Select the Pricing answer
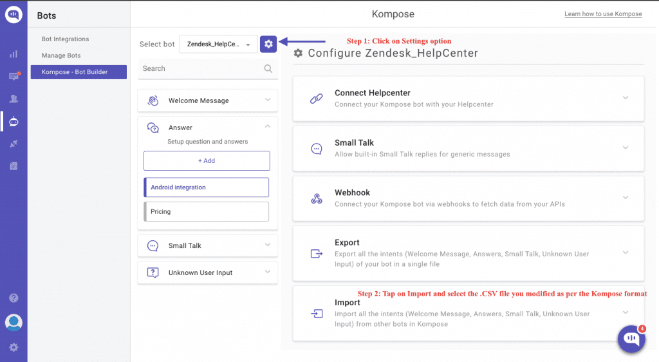 tap(207, 211)
